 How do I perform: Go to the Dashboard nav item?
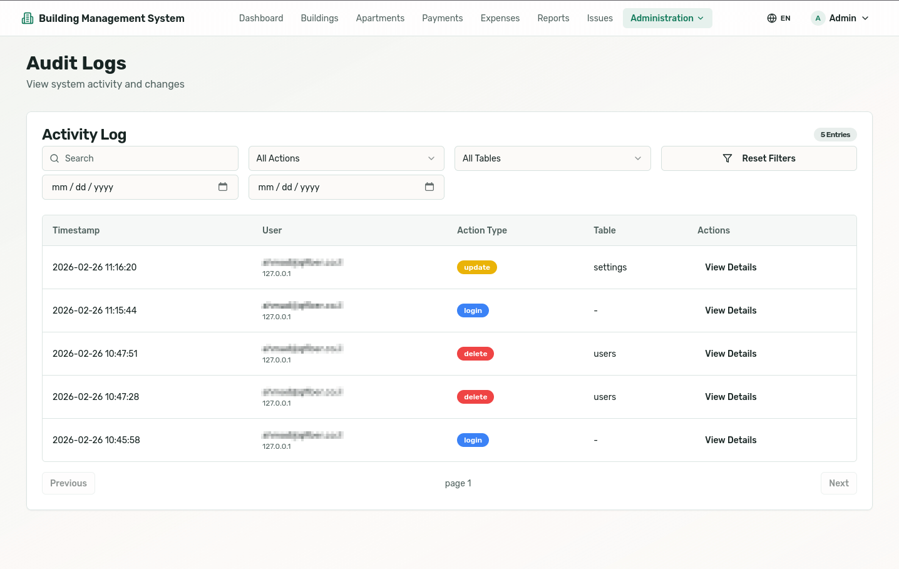(261, 18)
